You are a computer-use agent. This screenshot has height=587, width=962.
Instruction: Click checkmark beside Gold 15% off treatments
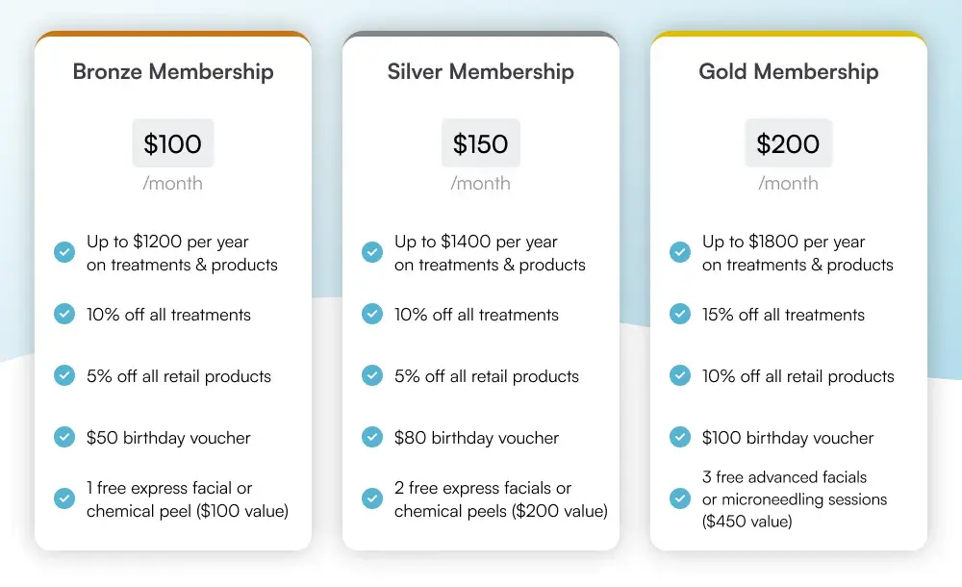[680, 314]
